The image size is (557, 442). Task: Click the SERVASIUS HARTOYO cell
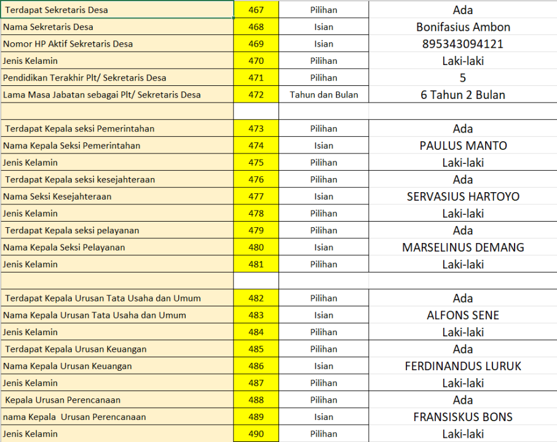(462, 197)
